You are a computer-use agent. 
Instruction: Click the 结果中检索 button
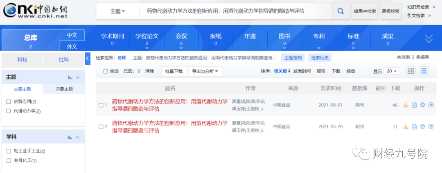click(x=365, y=11)
